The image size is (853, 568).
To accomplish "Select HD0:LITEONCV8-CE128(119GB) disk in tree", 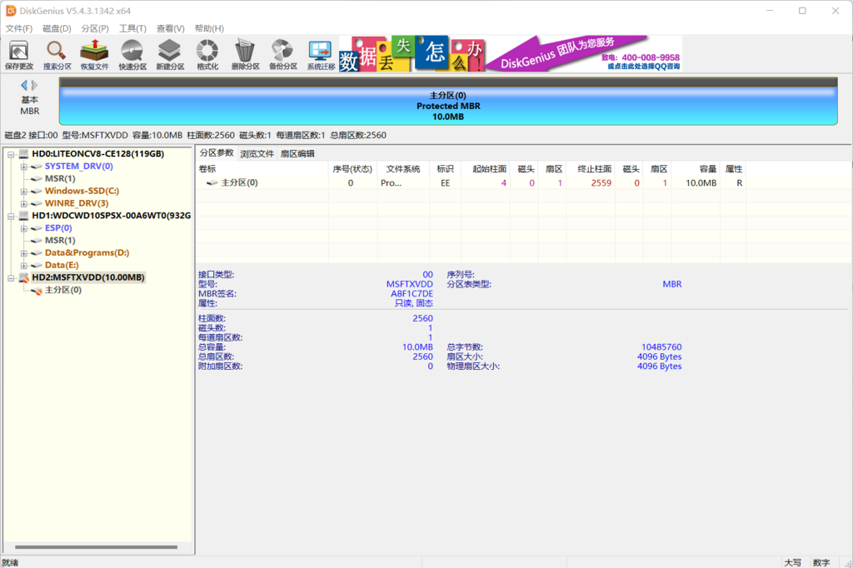I will 98,154.
